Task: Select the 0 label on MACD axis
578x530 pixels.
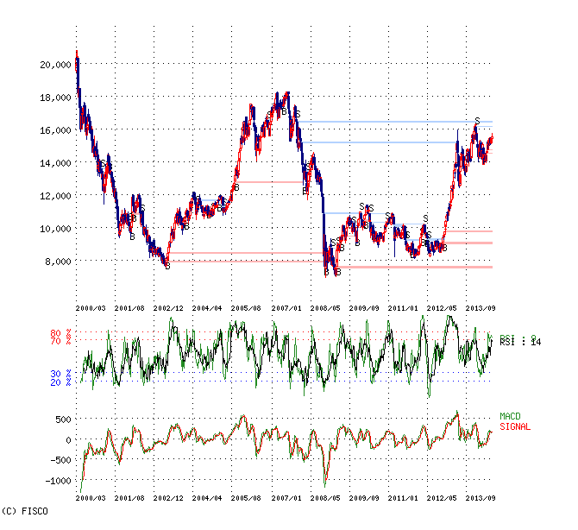Action: coord(68,440)
